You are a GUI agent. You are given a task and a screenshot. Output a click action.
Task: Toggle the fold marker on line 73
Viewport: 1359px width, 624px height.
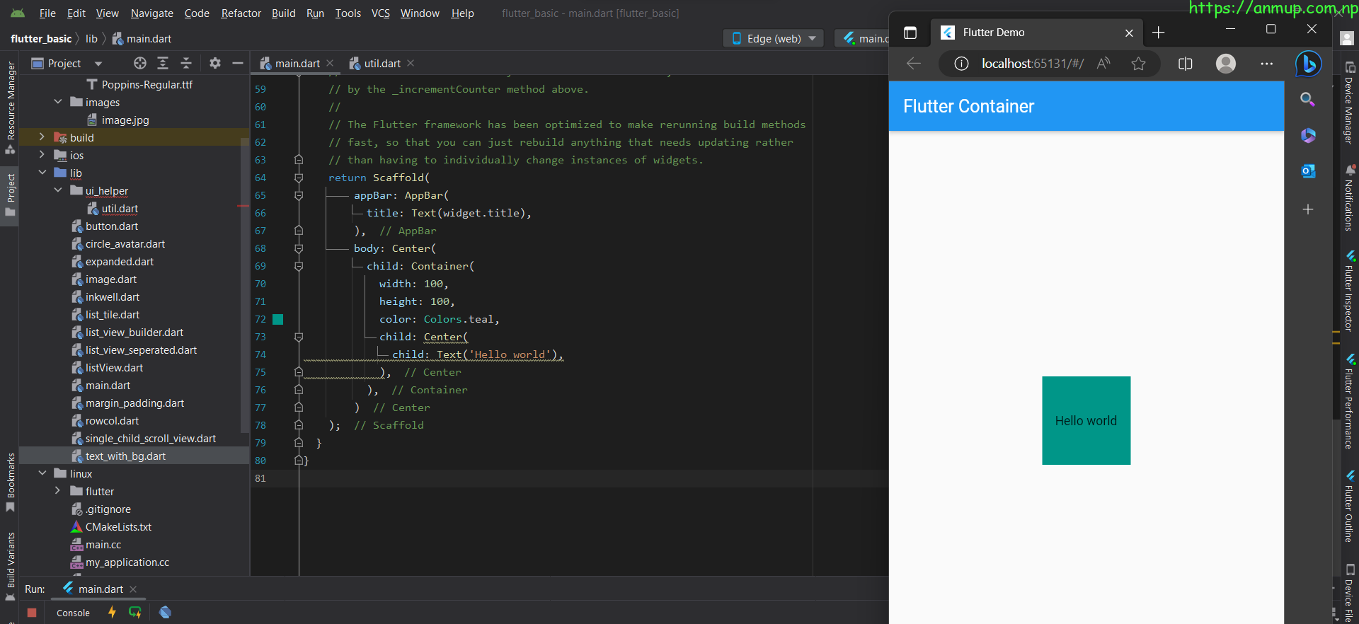tap(299, 337)
